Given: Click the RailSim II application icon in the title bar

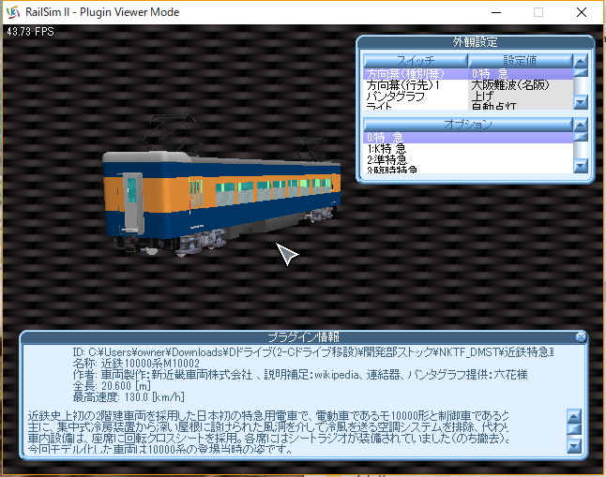Looking at the screenshot, I should 13,12.
